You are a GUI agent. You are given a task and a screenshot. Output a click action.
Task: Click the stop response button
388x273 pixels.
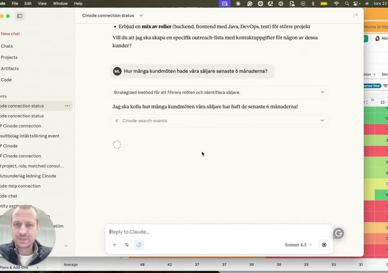tap(324, 245)
